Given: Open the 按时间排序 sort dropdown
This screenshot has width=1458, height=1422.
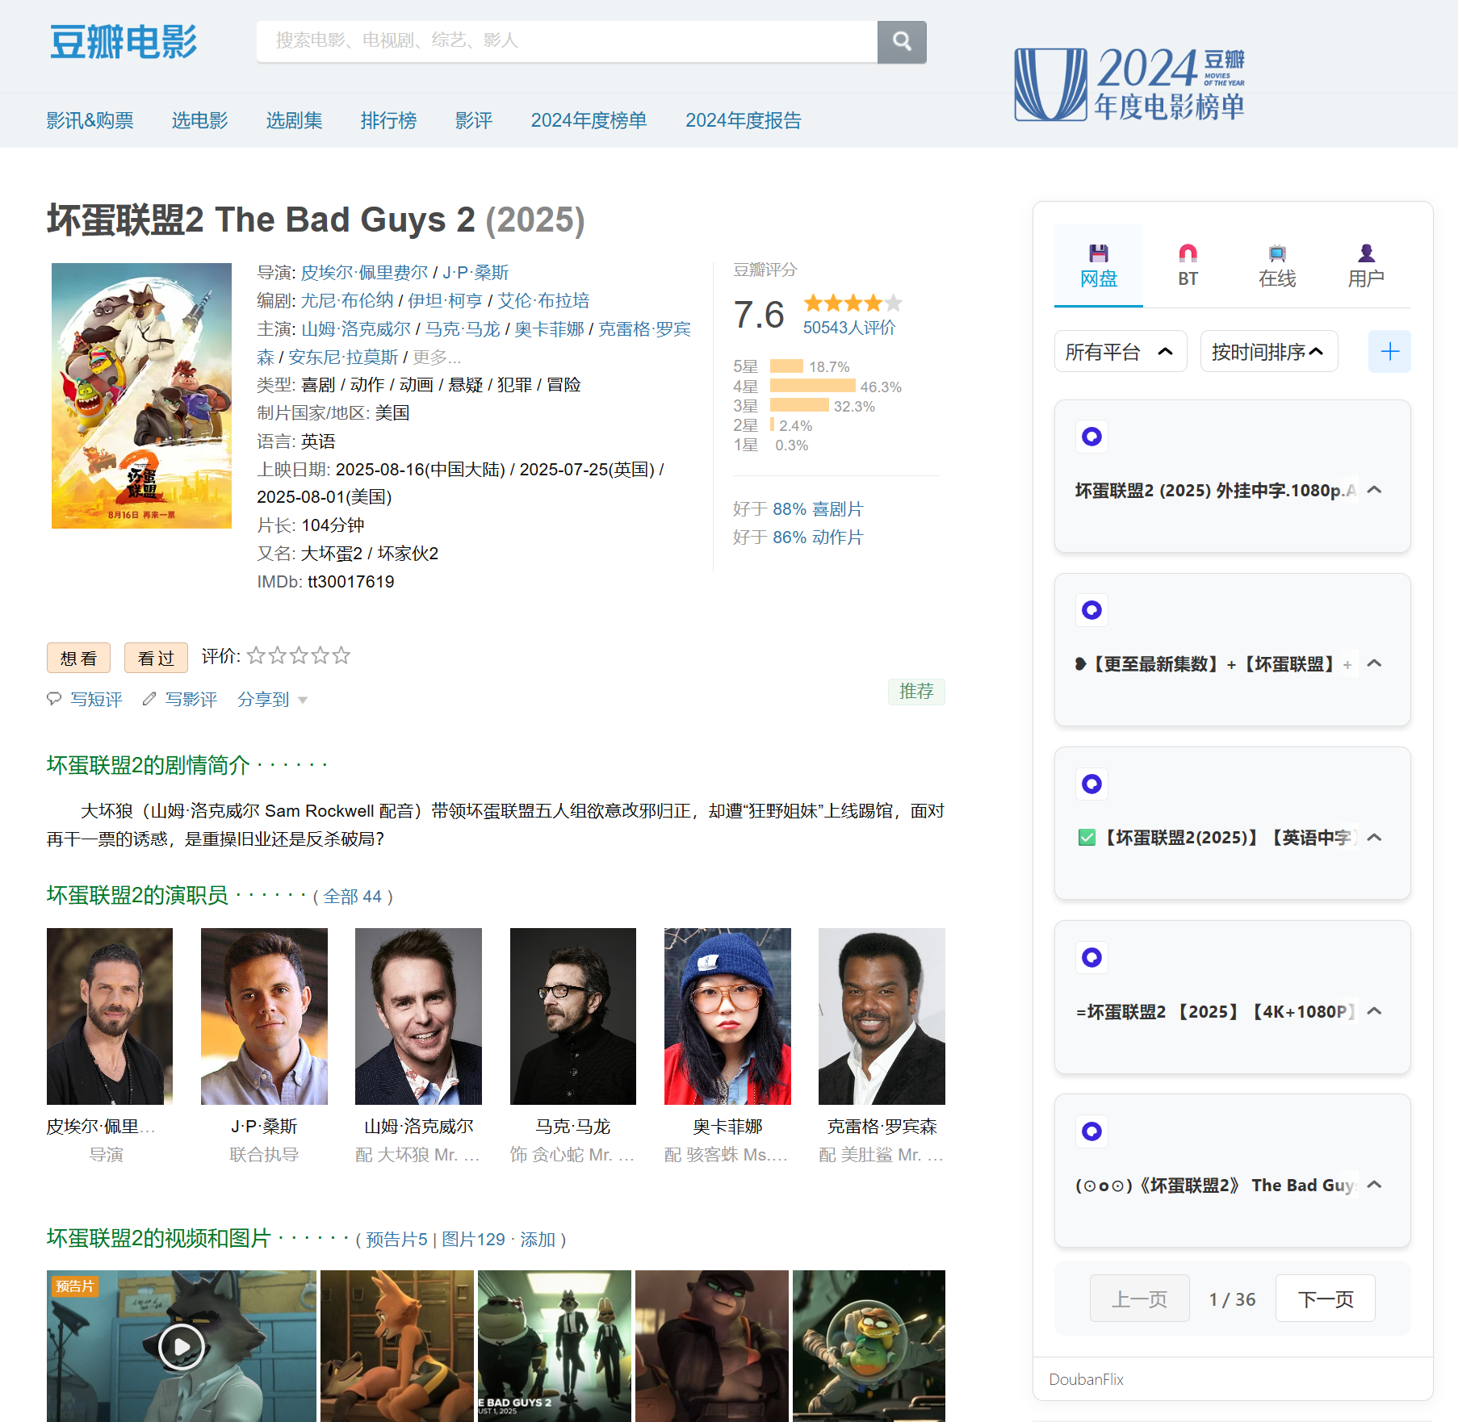Looking at the screenshot, I should pyautogui.click(x=1268, y=351).
